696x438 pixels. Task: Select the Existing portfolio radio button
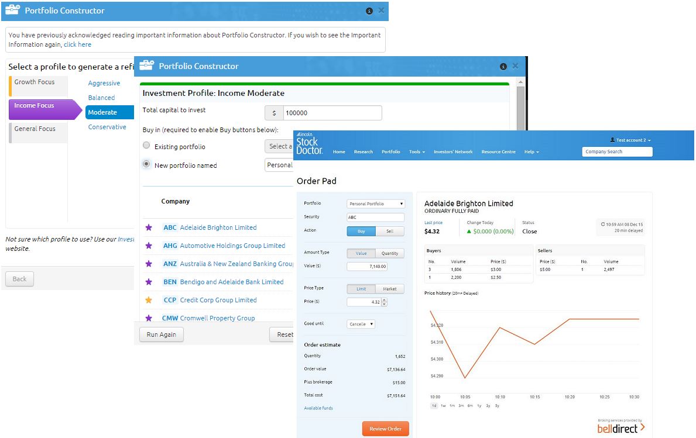pos(146,146)
